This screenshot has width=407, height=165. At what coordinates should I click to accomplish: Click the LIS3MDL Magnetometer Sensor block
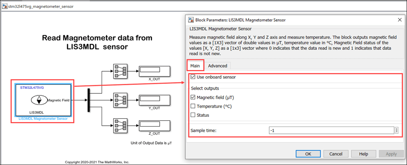(x=43, y=100)
